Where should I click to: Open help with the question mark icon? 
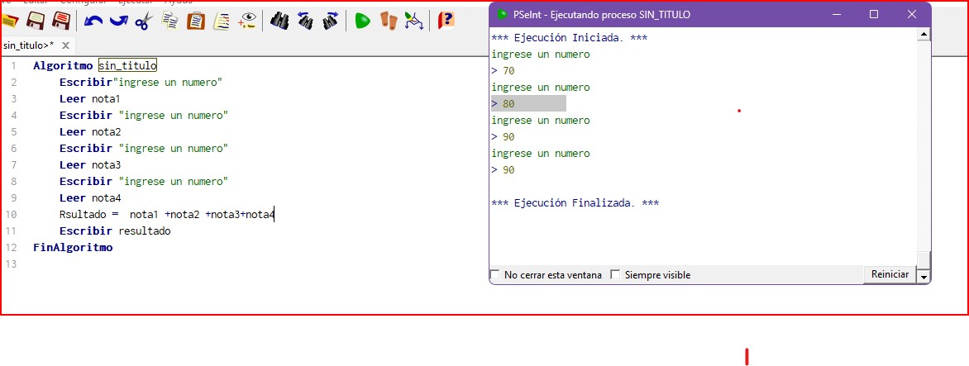(x=446, y=21)
